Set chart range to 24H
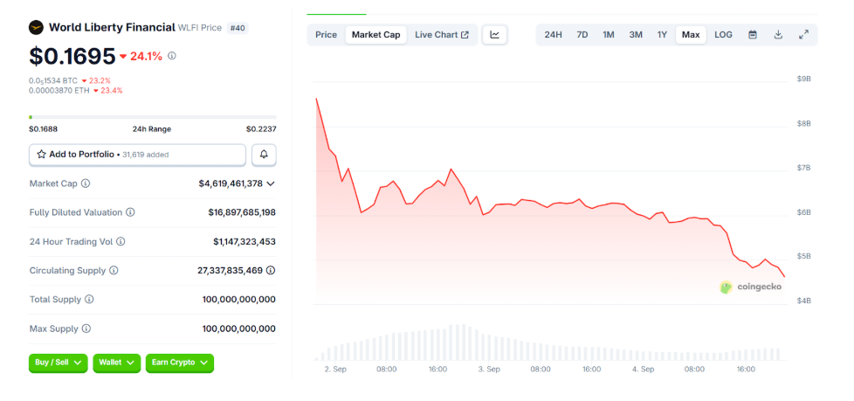 553,35
